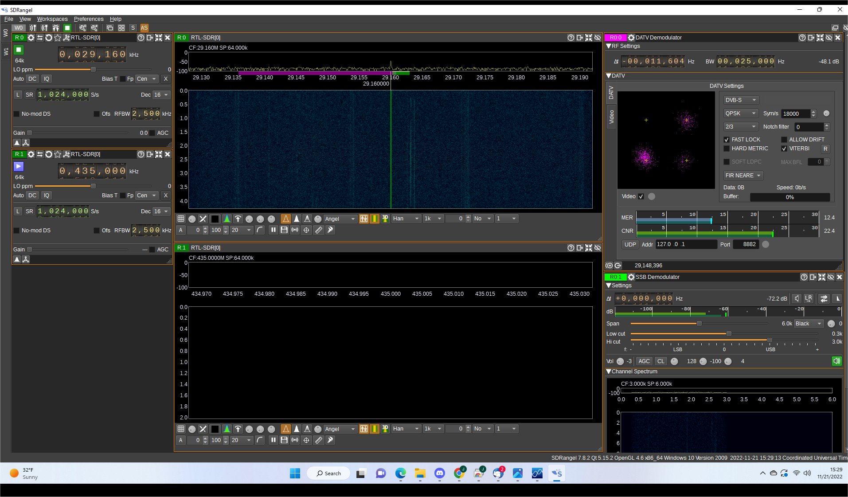Open the QPSK modulation dropdown
This screenshot has height=497, width=848.
[x=740, y=113]
